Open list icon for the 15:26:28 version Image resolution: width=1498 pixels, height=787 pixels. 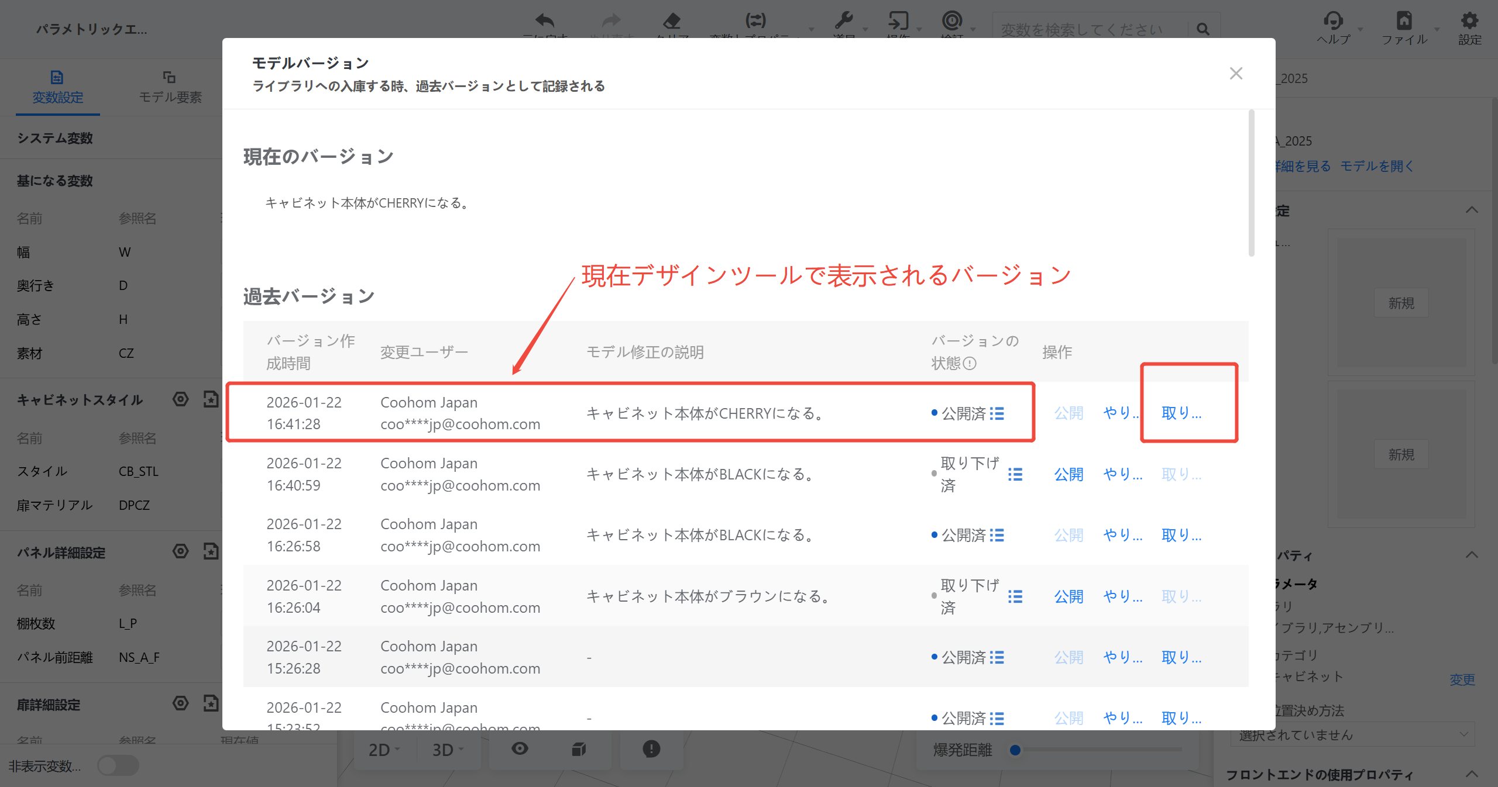point(997,658)
